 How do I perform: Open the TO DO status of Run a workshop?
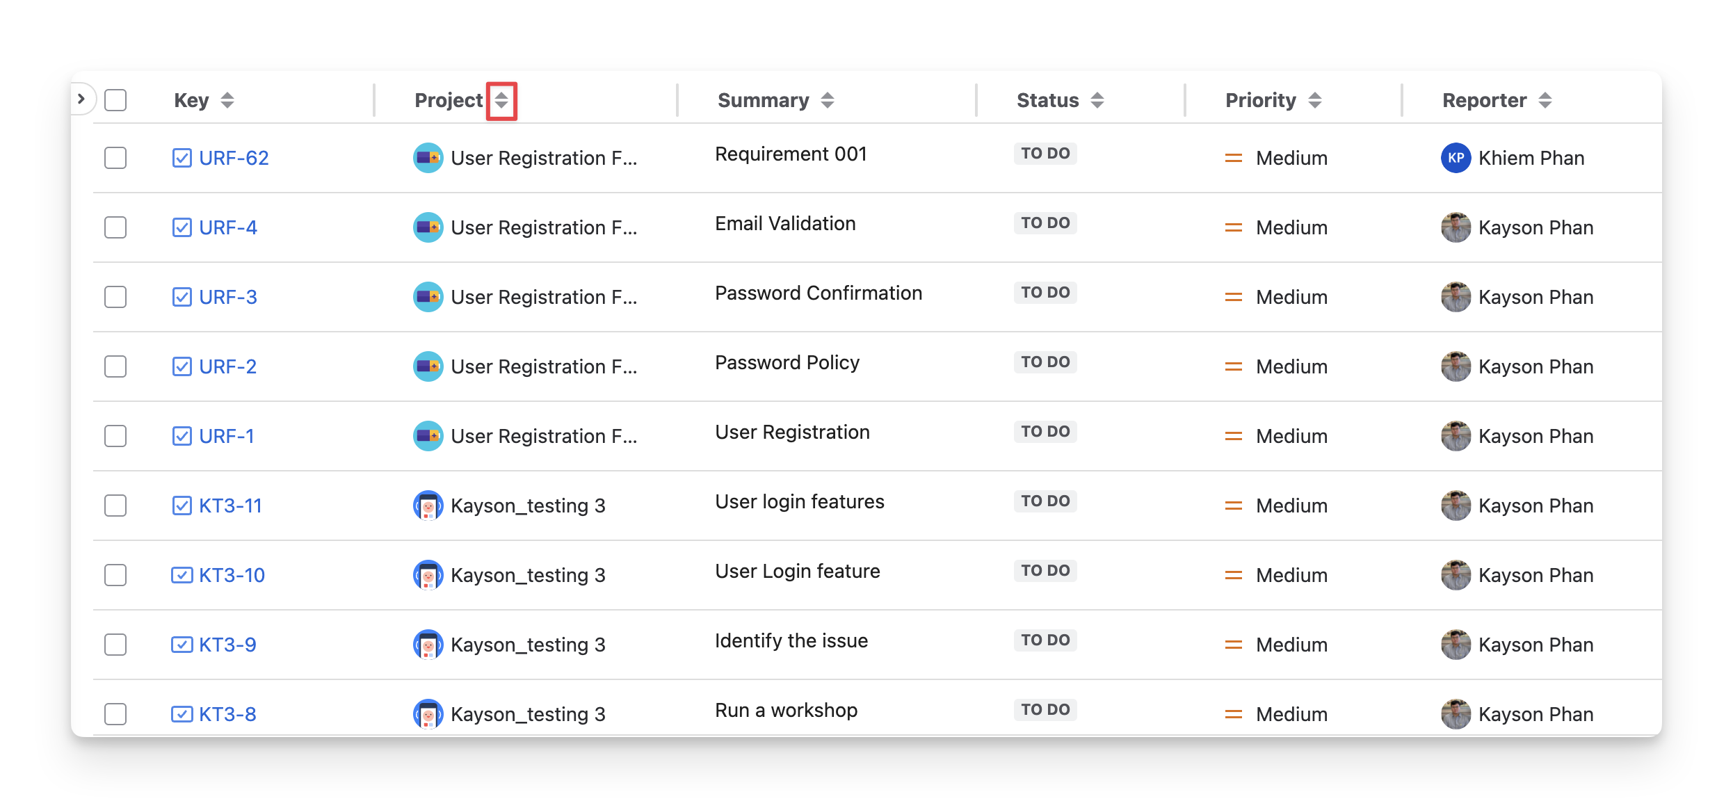coord(1045,710)
